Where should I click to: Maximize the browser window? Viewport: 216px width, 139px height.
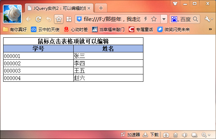coord(195,3)
